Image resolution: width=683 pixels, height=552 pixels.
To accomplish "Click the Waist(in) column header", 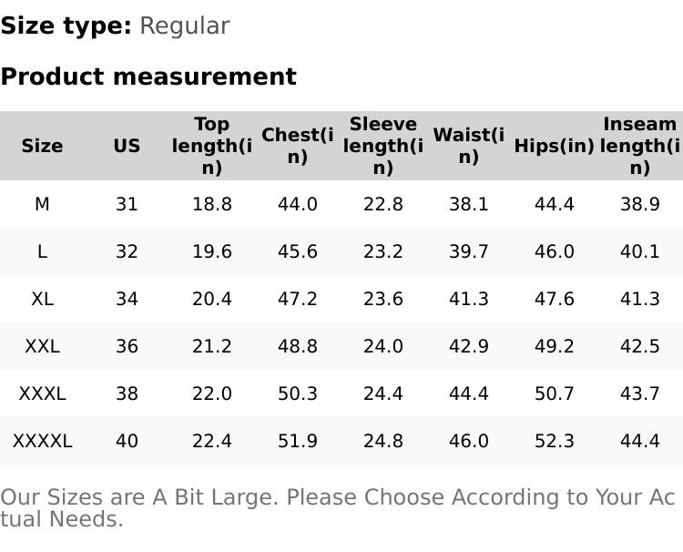I will point(468,146).
